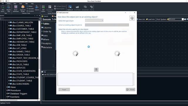
Task: Click the Finish button in dialog
Action: click(130, 90)
